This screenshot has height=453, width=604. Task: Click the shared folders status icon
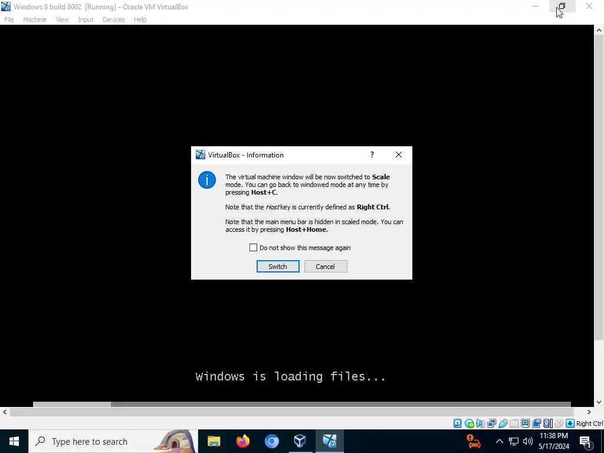click(514, 424)
